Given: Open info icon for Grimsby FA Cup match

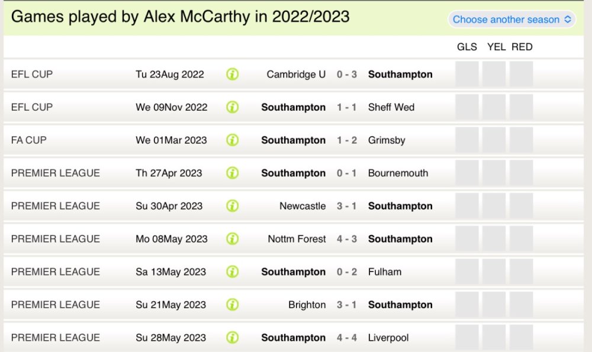Looking at the screenshot, I should point(233,140).
